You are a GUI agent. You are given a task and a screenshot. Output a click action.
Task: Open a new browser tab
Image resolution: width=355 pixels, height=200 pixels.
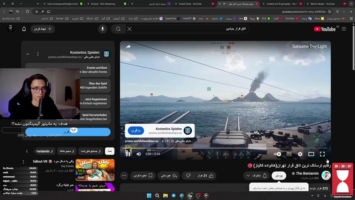(38, 4)
